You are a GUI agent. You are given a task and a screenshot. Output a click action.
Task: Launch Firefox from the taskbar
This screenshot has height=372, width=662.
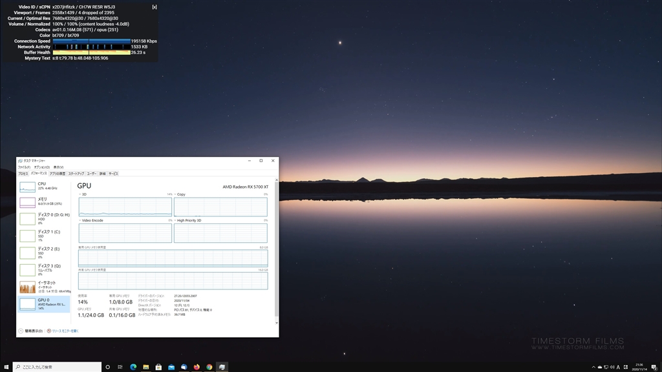[197, 367]
